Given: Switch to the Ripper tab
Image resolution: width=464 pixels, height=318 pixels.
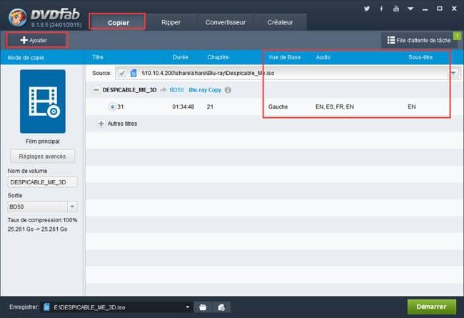Looking at the screenshot, I should pyautogui.click(x=171, y=22).
